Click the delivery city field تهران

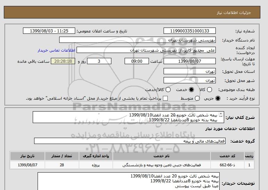click(x=190, y=80)
